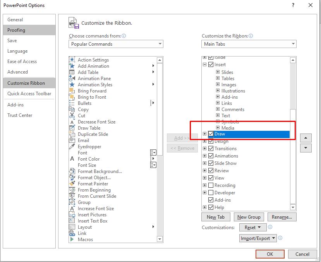Uncheck the Animations tab checkbox
Viewport: 321px width, 262px height.
[211, 156]
